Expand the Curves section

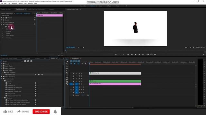pos(3,33)
